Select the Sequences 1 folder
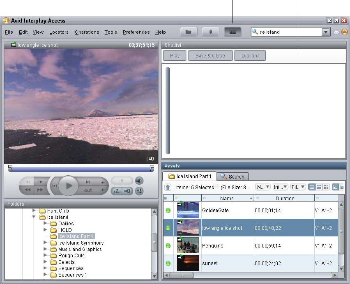Viewport: 350px width, 284px height. (x=73, y=275)
